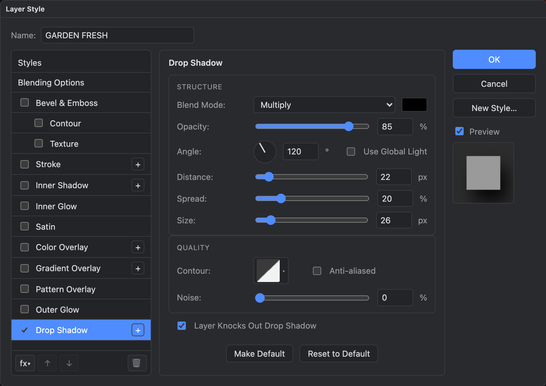Add another Inner Shadow with plus icon
Screen dimensions: 546x386
point(138,185)
